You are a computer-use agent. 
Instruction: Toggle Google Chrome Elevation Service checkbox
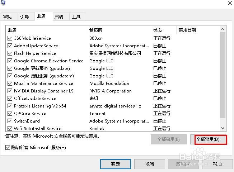click(10, 61)
